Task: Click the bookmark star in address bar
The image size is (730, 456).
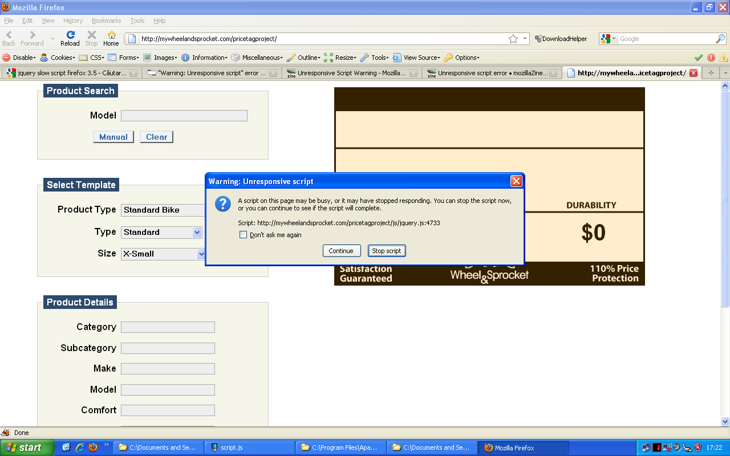Action: (513, 39)
